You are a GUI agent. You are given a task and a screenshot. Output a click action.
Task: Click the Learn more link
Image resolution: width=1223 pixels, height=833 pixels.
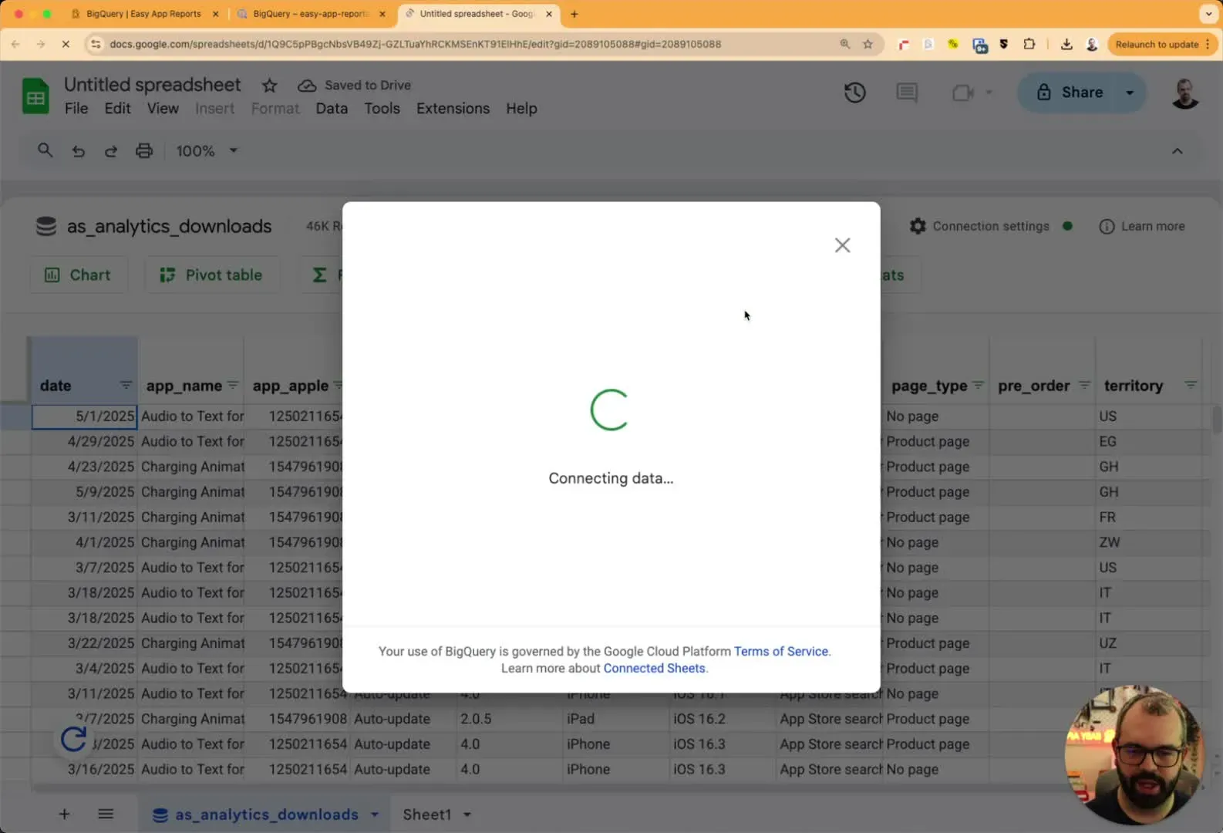click(x=1141, y=226)
